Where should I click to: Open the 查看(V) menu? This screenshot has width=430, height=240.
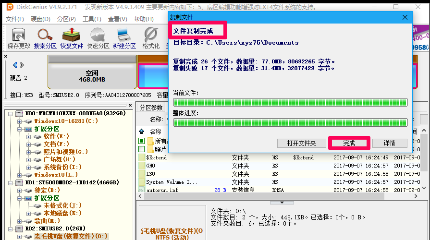click(117, 19)
